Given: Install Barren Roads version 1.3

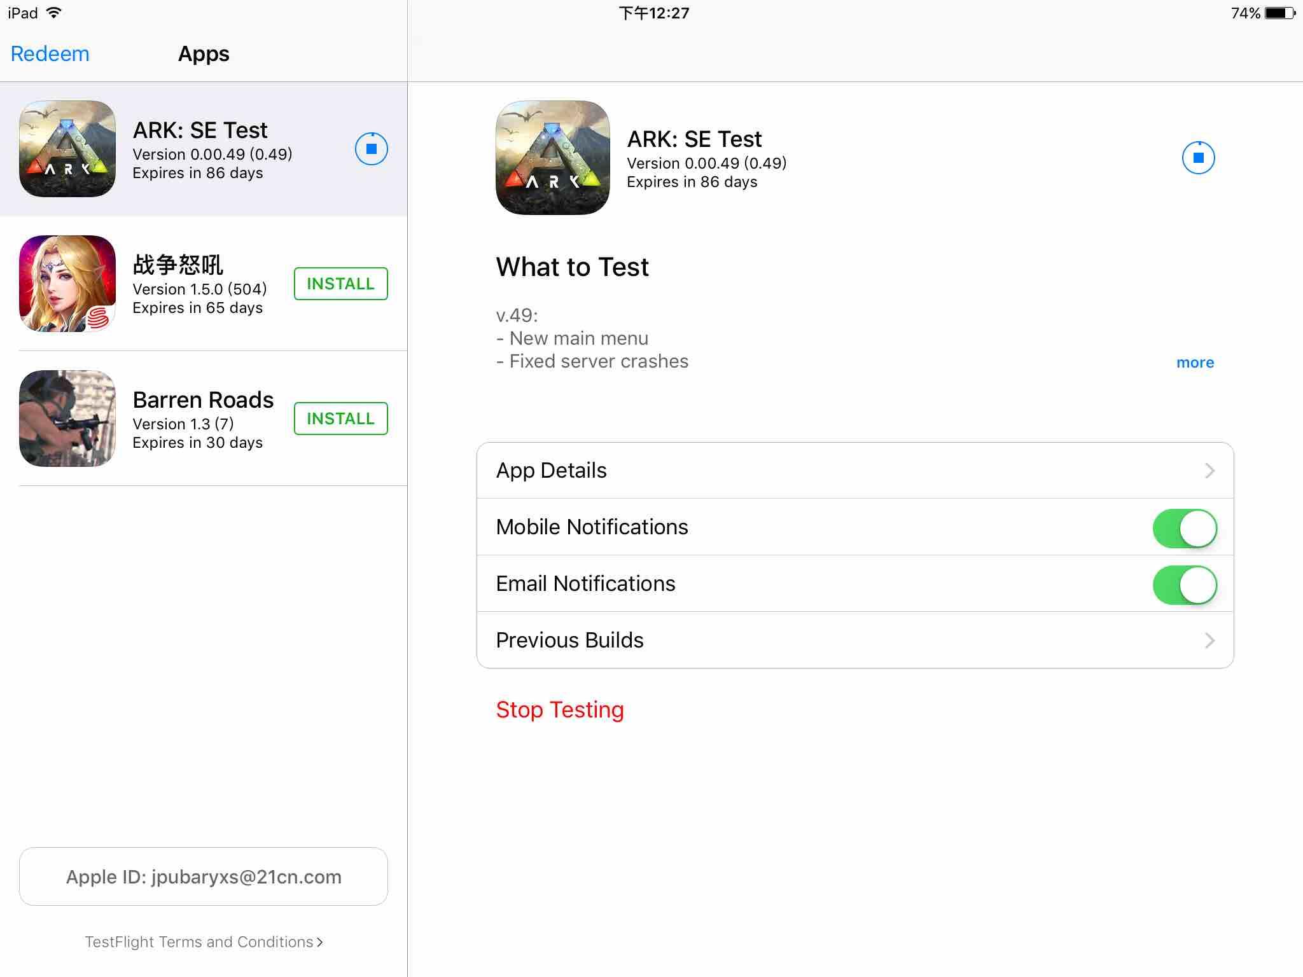Looking at the screenshot, I should tap(341, 419).
